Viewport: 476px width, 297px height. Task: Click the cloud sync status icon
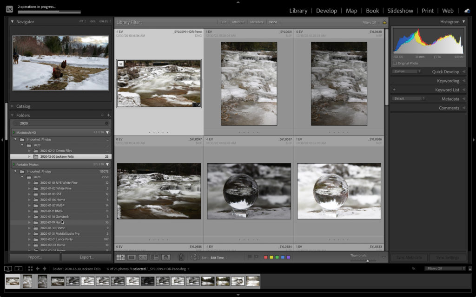[x=467, y=11]
